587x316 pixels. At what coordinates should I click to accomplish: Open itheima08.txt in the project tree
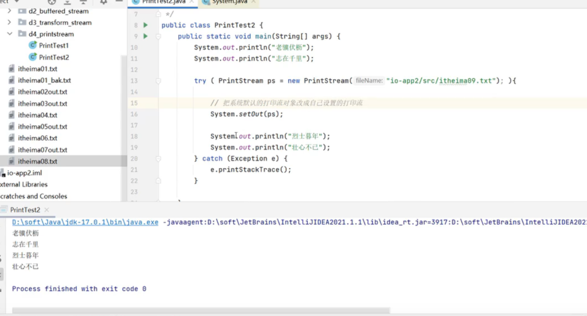[37, 162]
